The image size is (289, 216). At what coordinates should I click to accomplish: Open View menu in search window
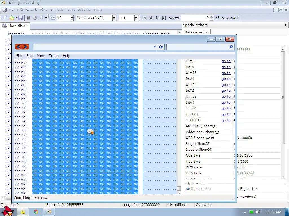point(41,55)
